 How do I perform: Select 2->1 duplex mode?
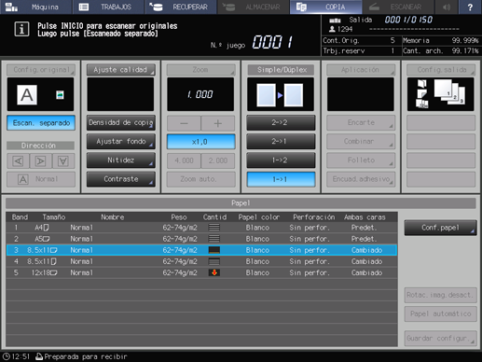click(281, 142)
